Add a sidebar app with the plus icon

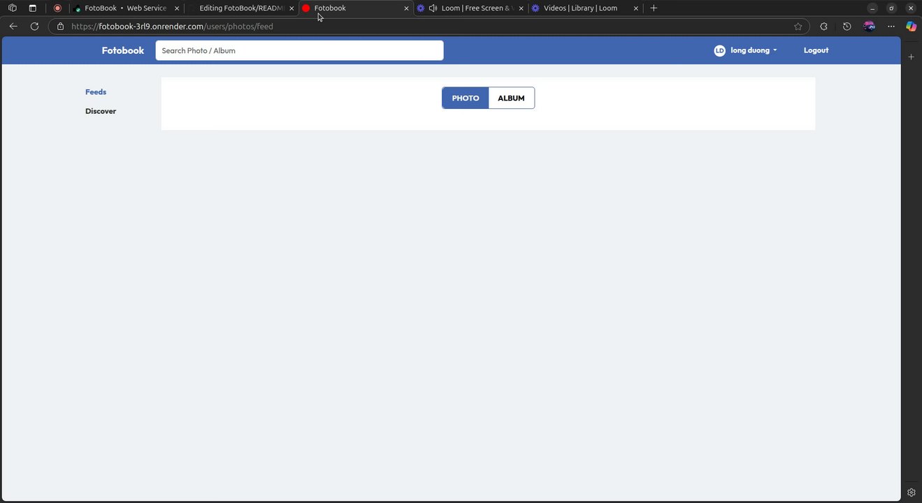(911, 57)
